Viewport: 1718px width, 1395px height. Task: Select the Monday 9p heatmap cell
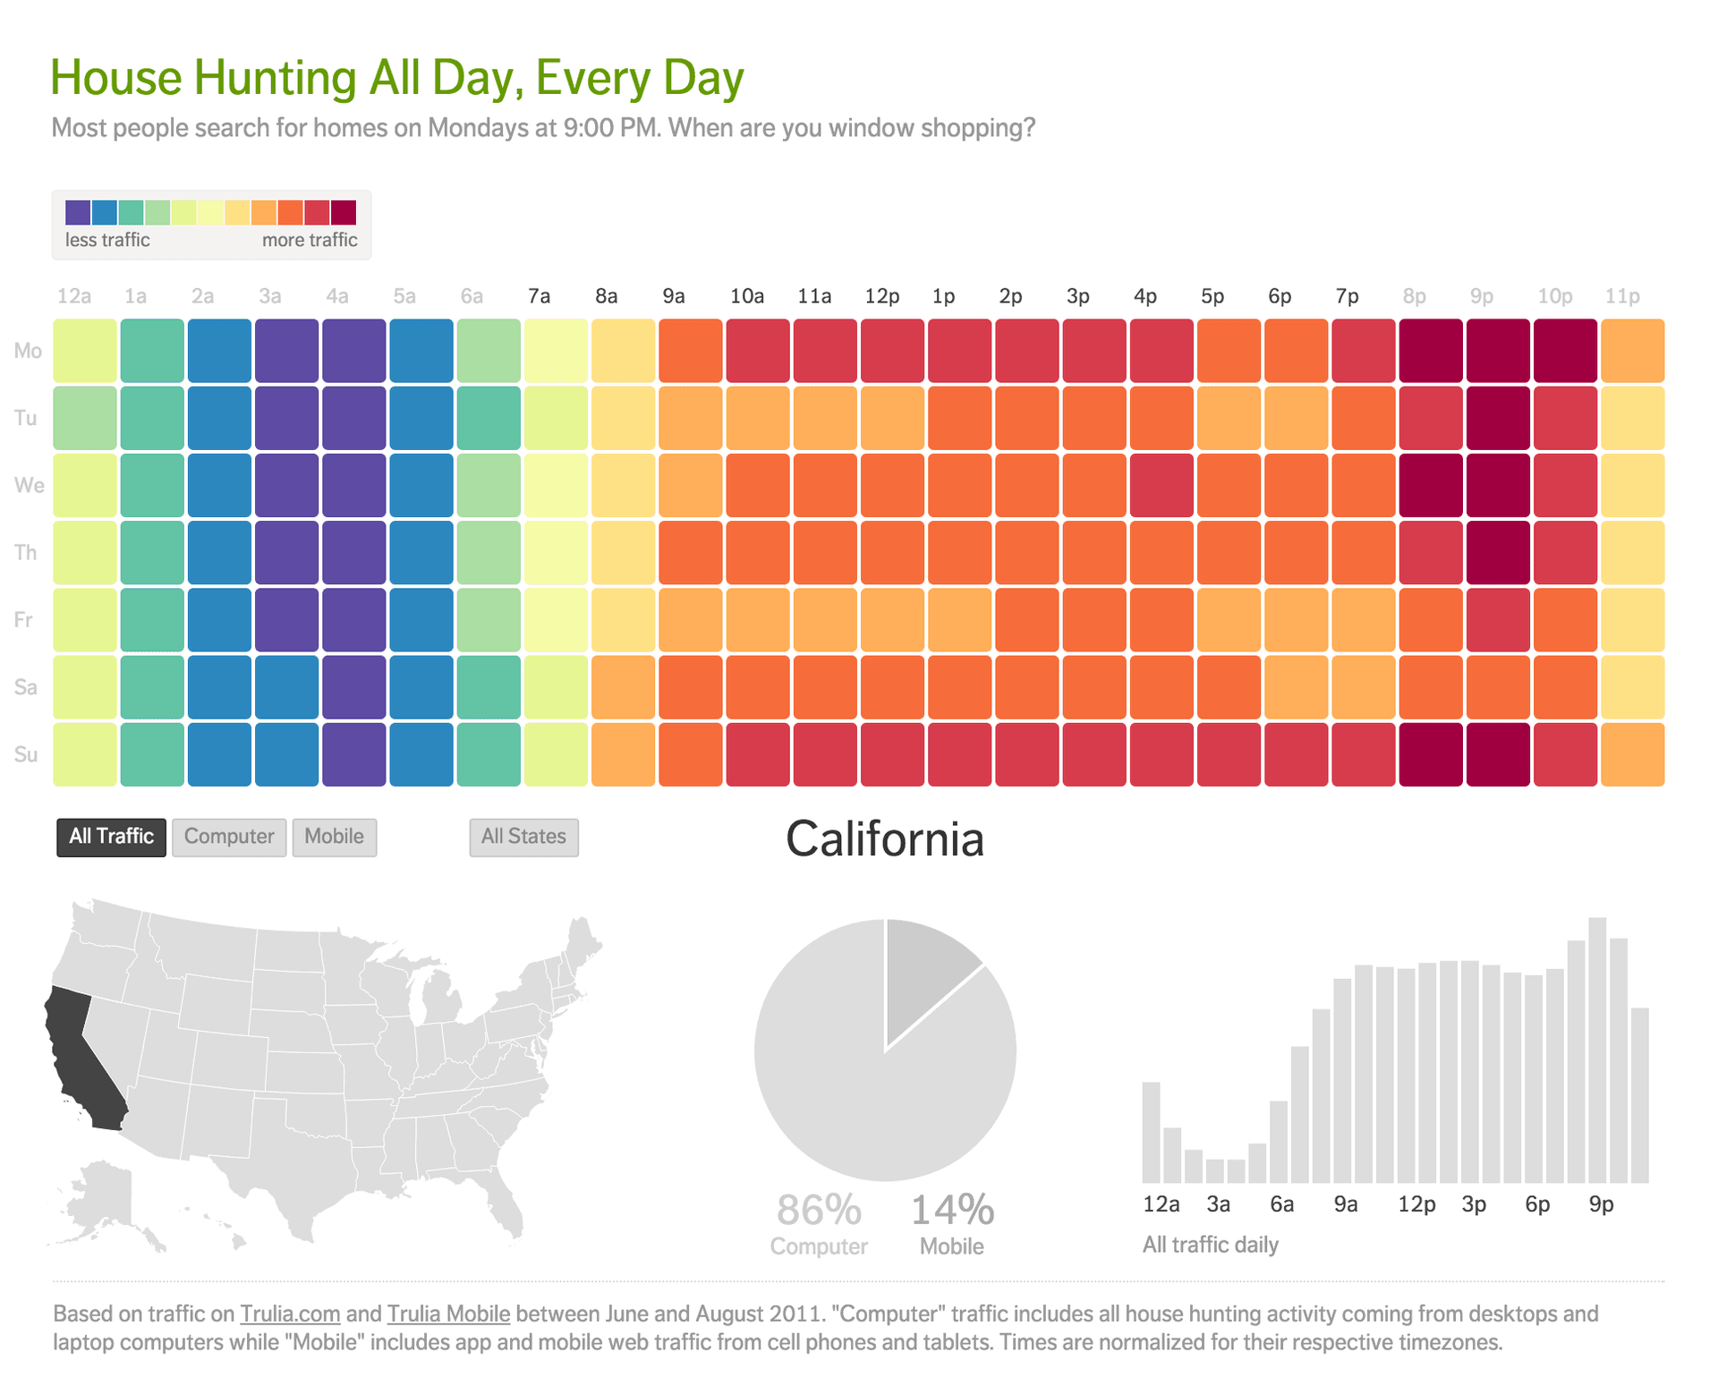(1498, 351)
